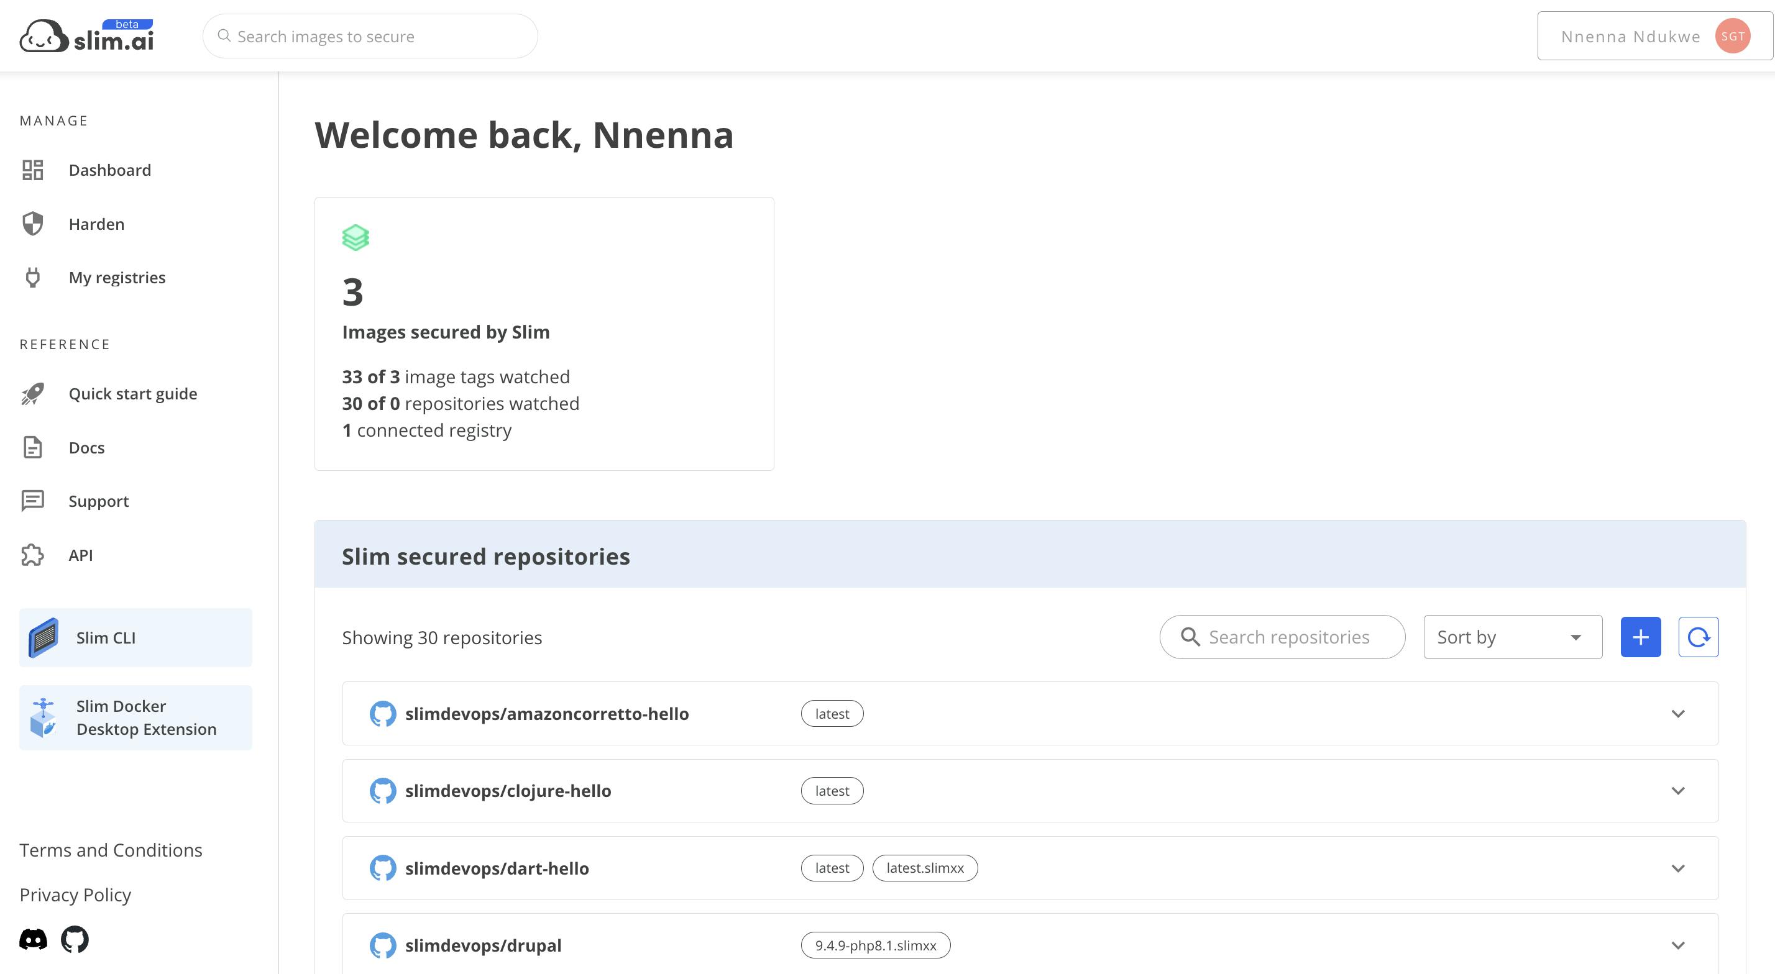This screenshot has height=974, width=1775.
Task: Open the GitHub icon in sidebar footer
Action: (x=75, y=939)
